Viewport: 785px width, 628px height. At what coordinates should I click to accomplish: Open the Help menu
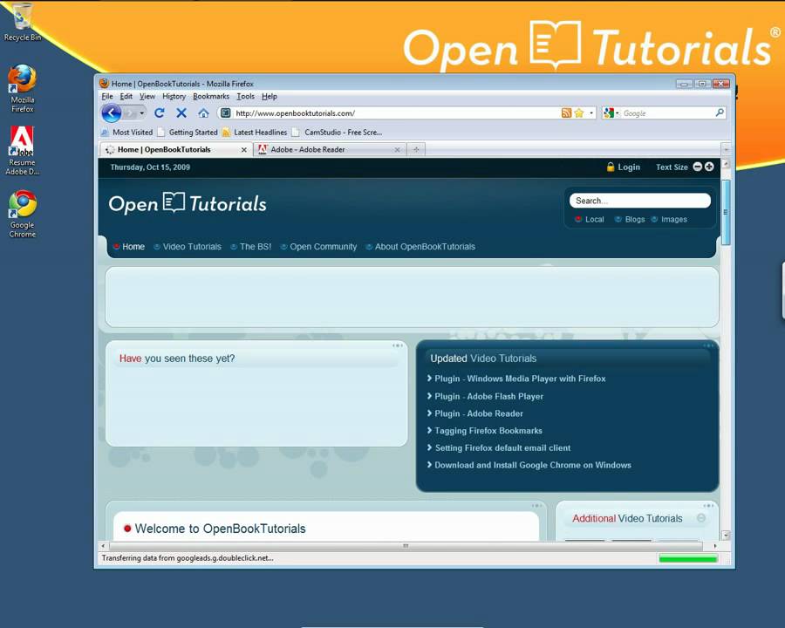[x=269, y=96]
